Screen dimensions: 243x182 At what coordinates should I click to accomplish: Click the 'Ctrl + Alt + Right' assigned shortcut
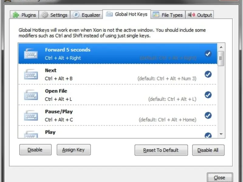pyautogui.click(x=63, y=58)
